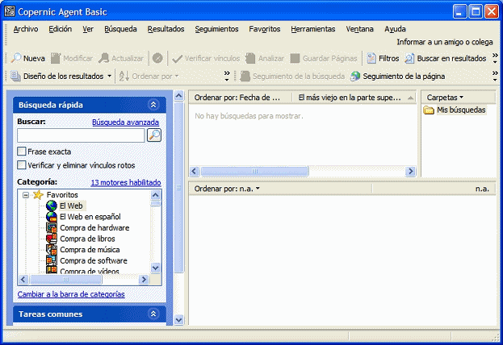Select the El Web globe category
The width and height of the screenshot is (503, 345).
click(x=52, y=206)
